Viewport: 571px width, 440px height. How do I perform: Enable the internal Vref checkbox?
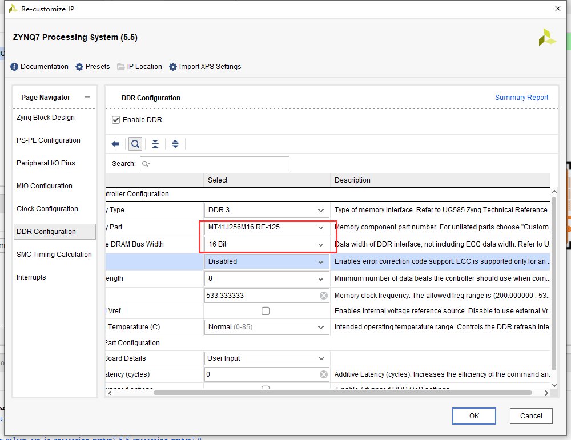[x=266, y=311]
